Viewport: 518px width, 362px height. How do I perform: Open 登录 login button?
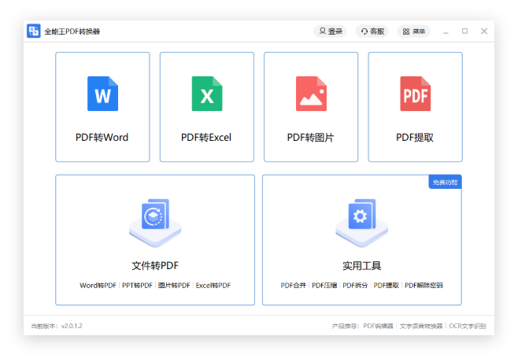pos(330,31)
